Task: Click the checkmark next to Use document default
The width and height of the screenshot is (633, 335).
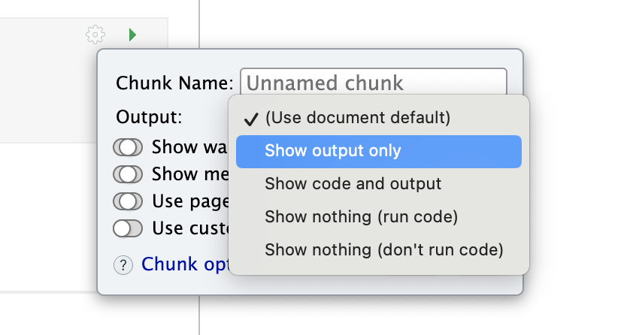Action: (252, 119)
